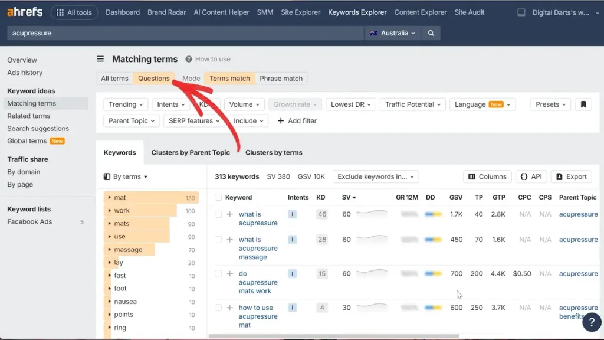
Task: Click the Export icon
Action: (558, 176)
